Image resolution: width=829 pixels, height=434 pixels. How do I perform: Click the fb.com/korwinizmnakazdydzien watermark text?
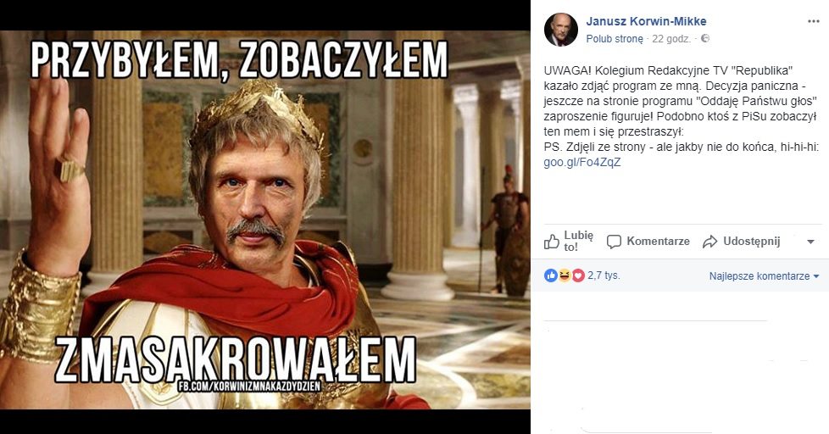click(x=249, y=387)
